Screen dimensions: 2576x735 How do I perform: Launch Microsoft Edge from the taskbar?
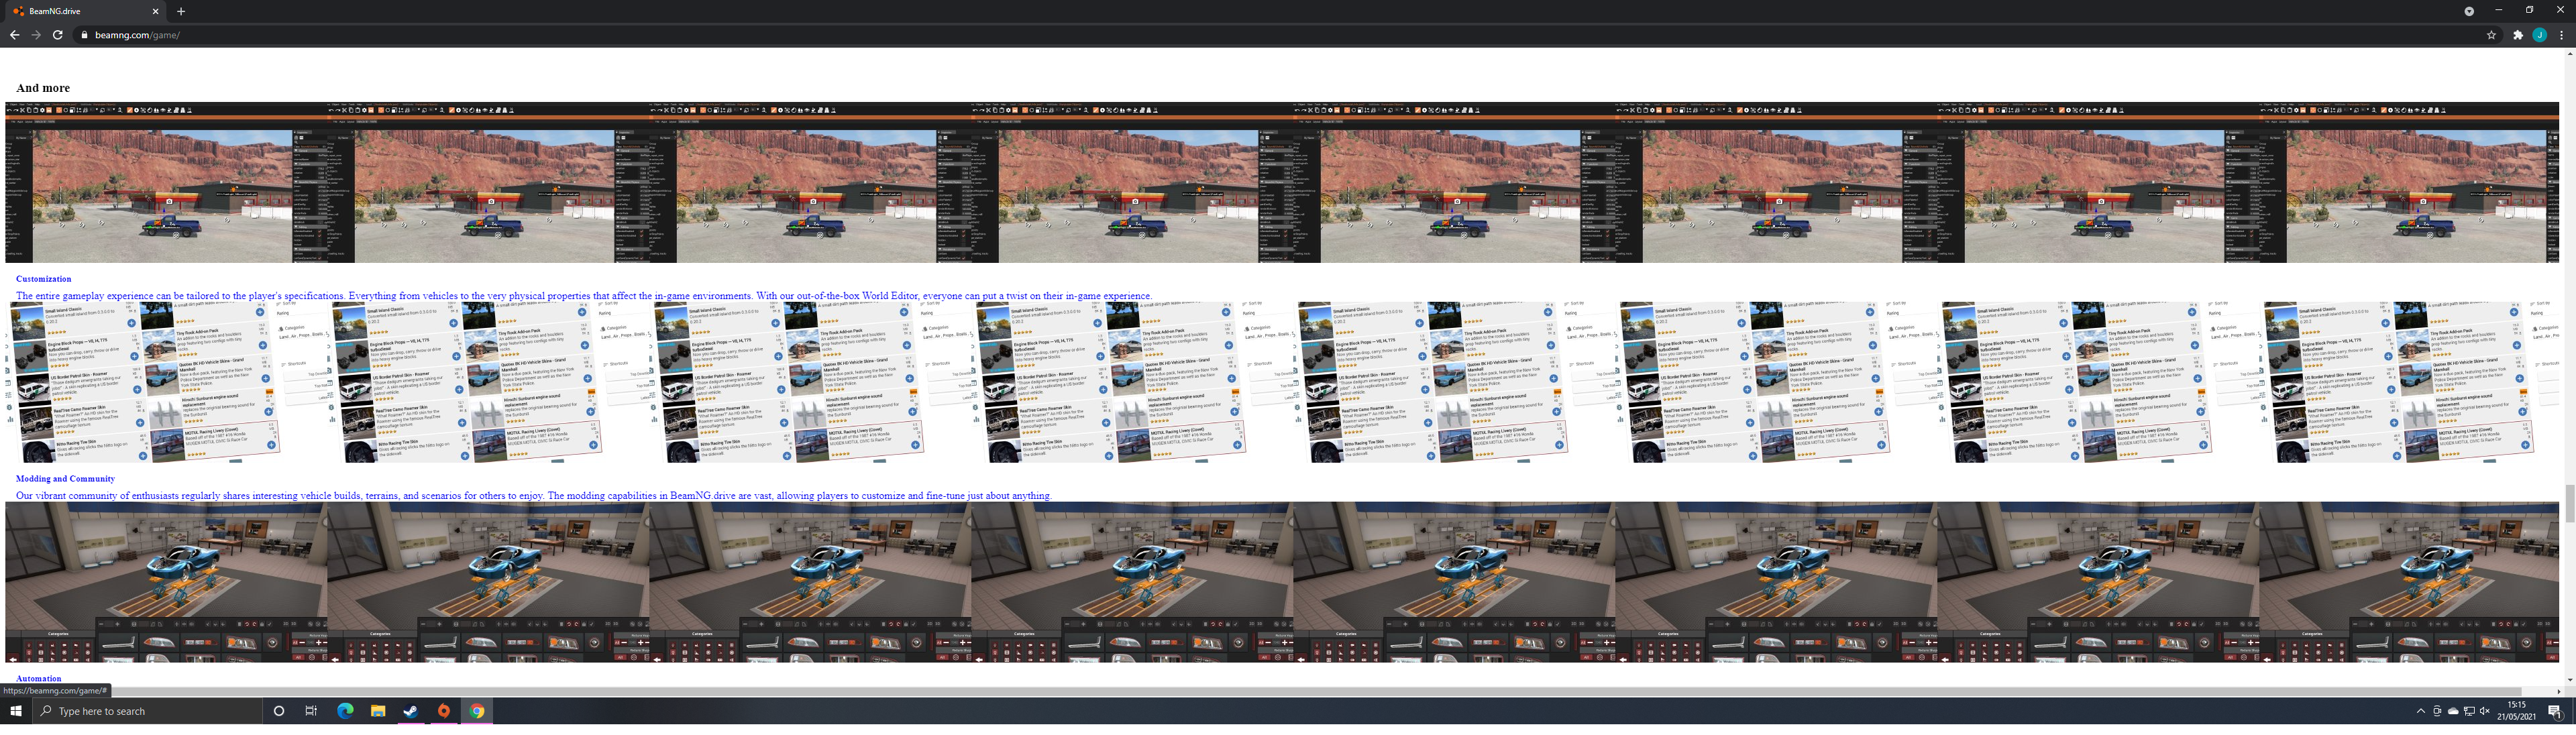(345, 711)
